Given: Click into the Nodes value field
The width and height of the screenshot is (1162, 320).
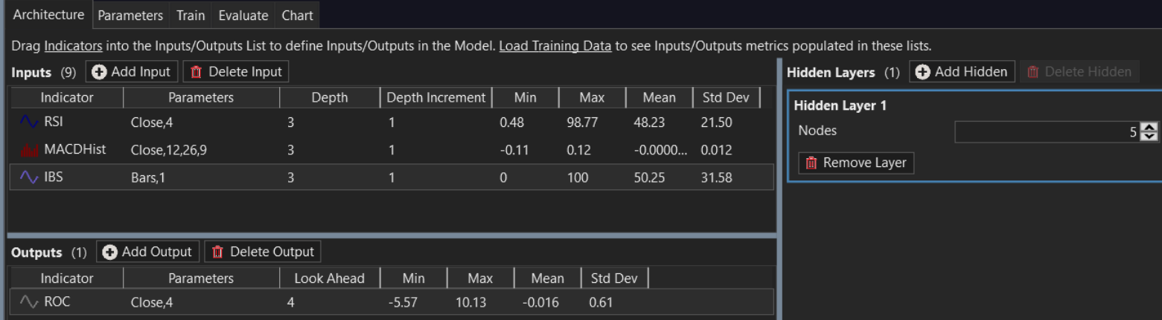Looking at the screenshot, I should 1047,132.
